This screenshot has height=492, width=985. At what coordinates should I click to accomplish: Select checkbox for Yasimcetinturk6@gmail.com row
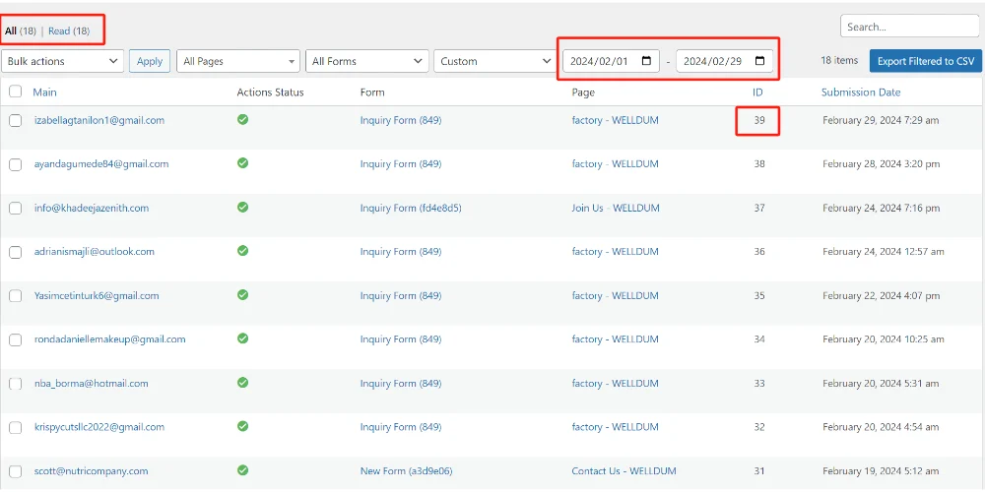tap(15, 296)
